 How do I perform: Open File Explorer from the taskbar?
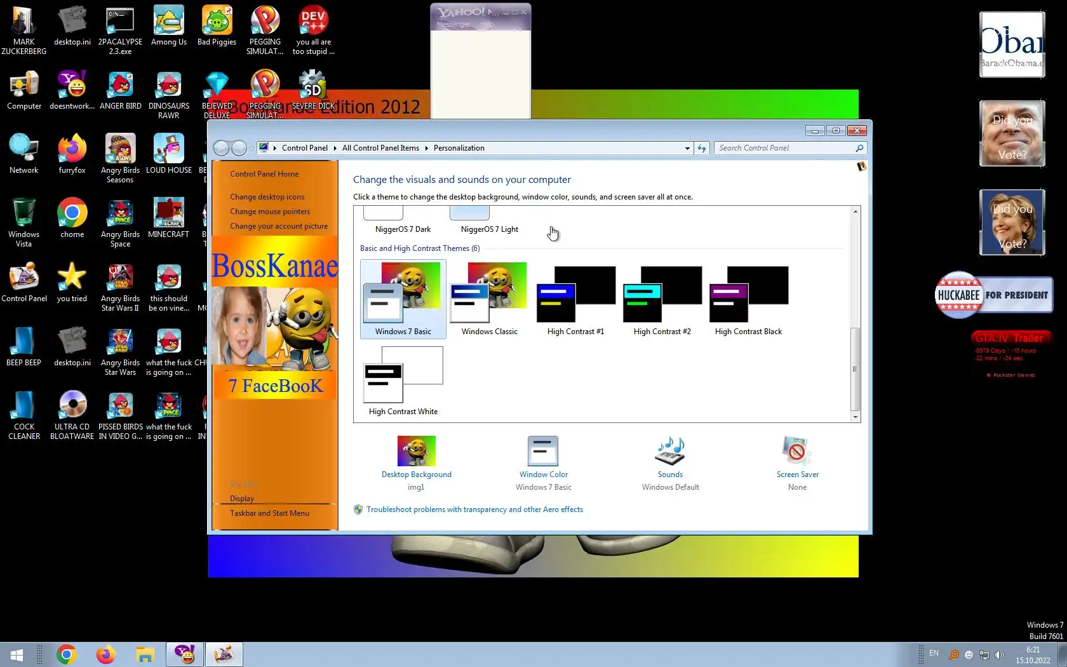pos(145,654)
